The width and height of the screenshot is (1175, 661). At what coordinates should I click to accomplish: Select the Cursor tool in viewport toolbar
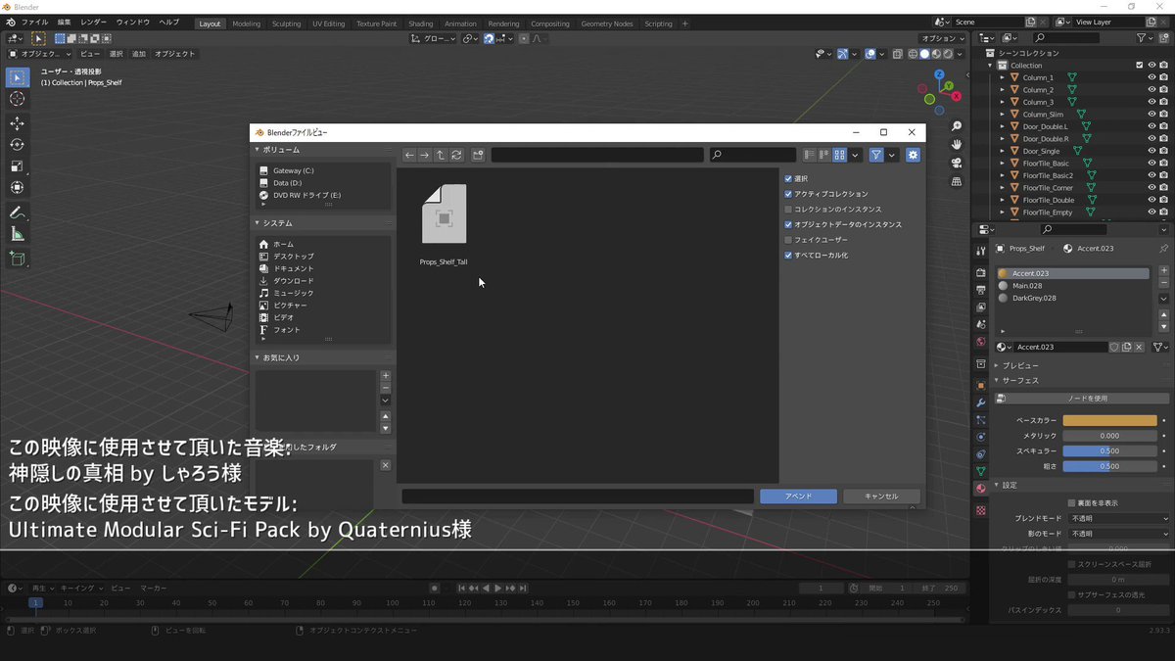17,99
